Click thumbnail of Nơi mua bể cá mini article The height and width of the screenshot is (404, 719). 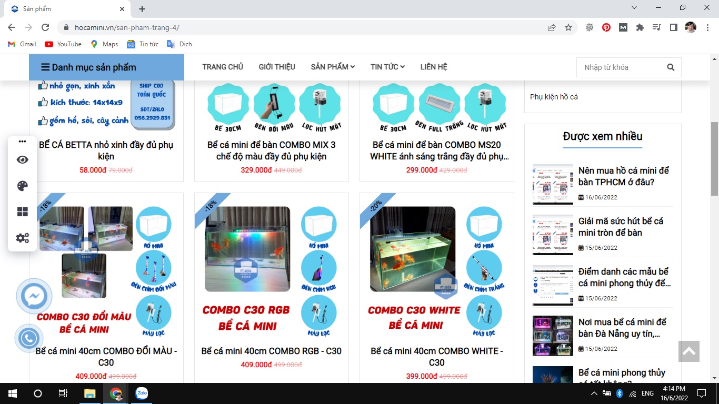(553, 336)
